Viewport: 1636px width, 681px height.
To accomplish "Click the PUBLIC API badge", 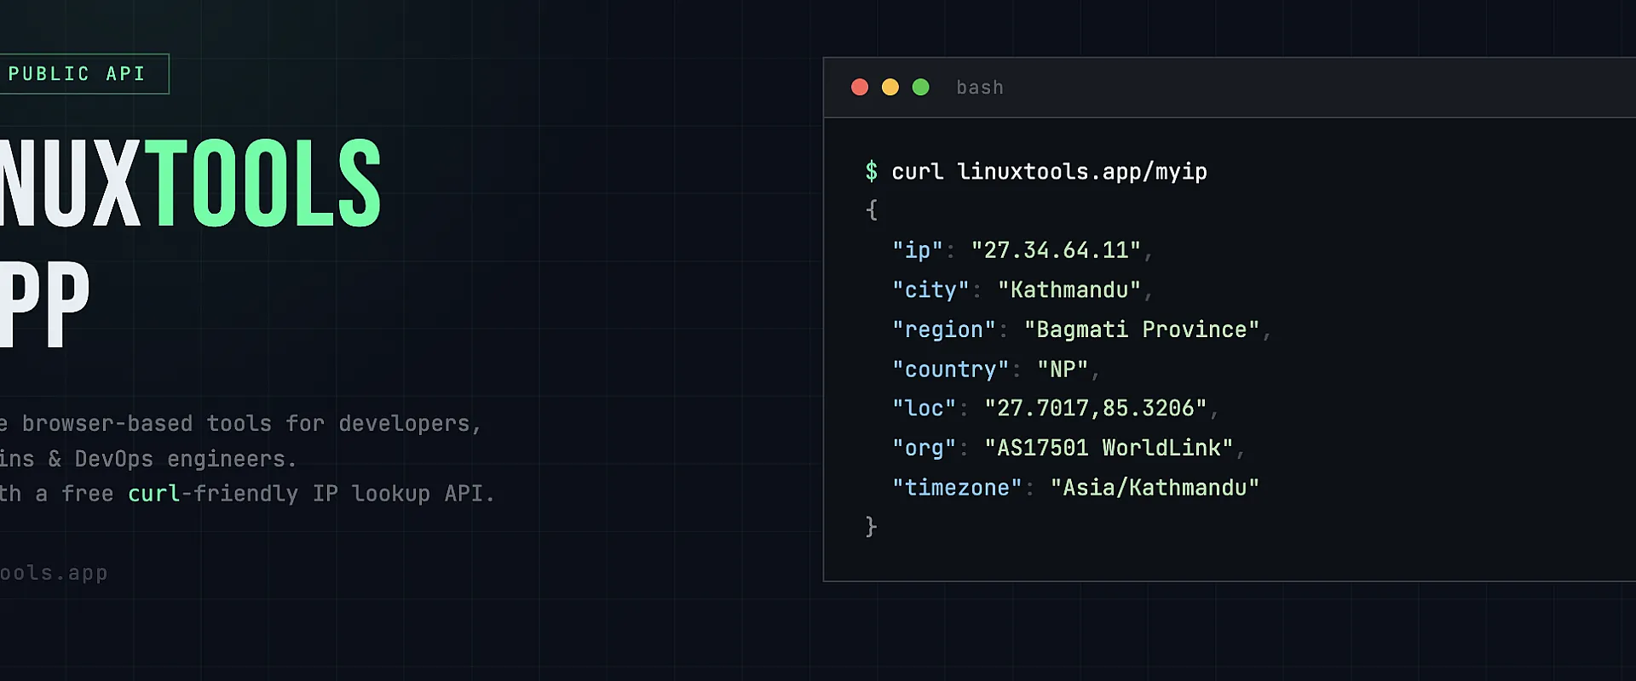I will (84, 74).
